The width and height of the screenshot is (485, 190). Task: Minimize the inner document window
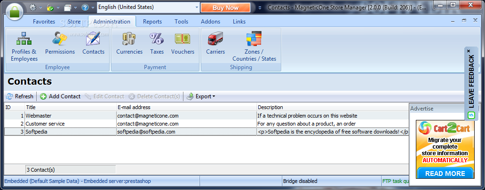tap(453, 20)
